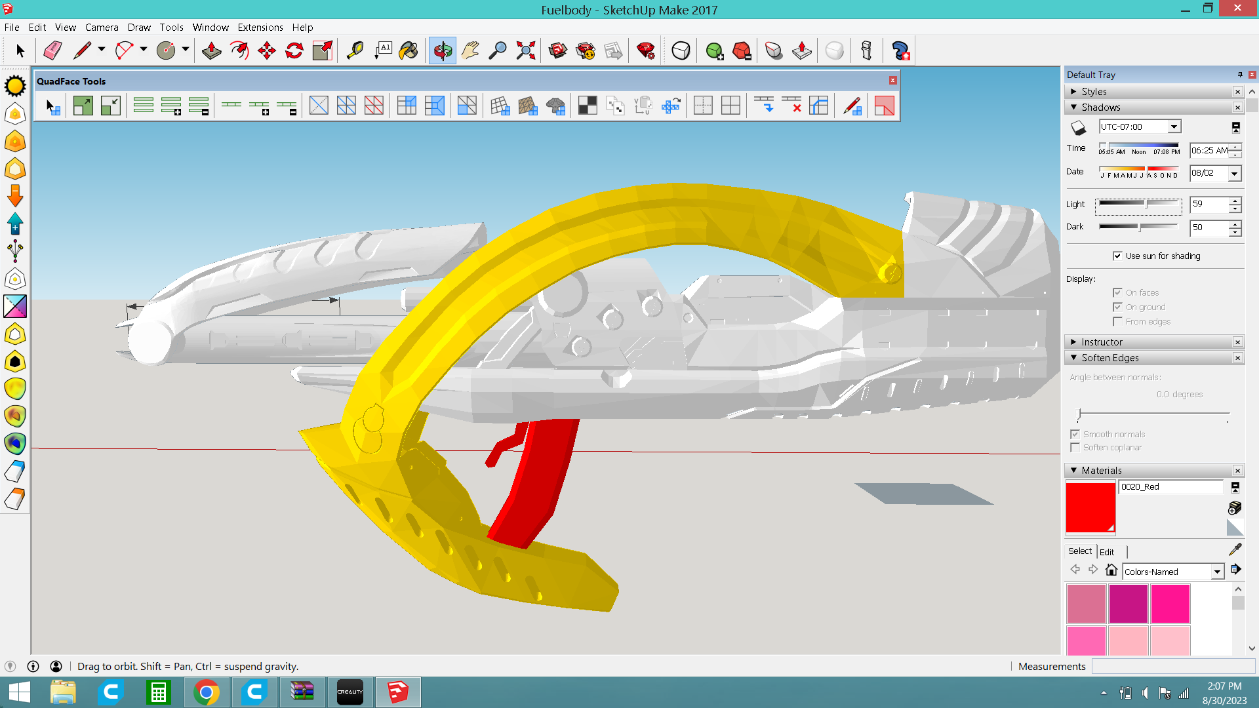Select the Eraser tool in top toolbar

[x=52, y=50]
